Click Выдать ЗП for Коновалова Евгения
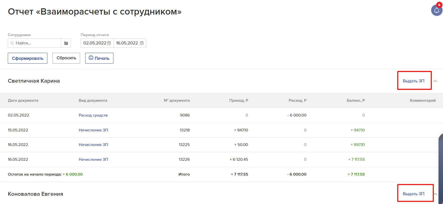 pyautogui.click(x=414, y=194)
